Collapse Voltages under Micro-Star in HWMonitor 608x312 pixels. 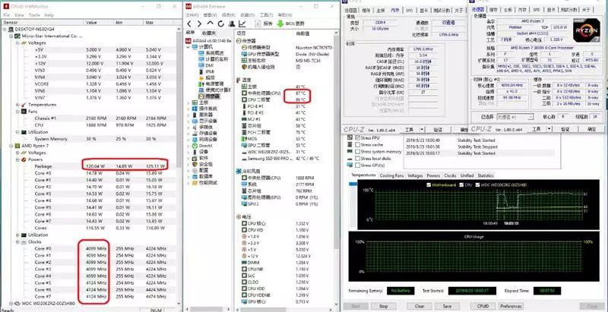[x=17, y=43]
